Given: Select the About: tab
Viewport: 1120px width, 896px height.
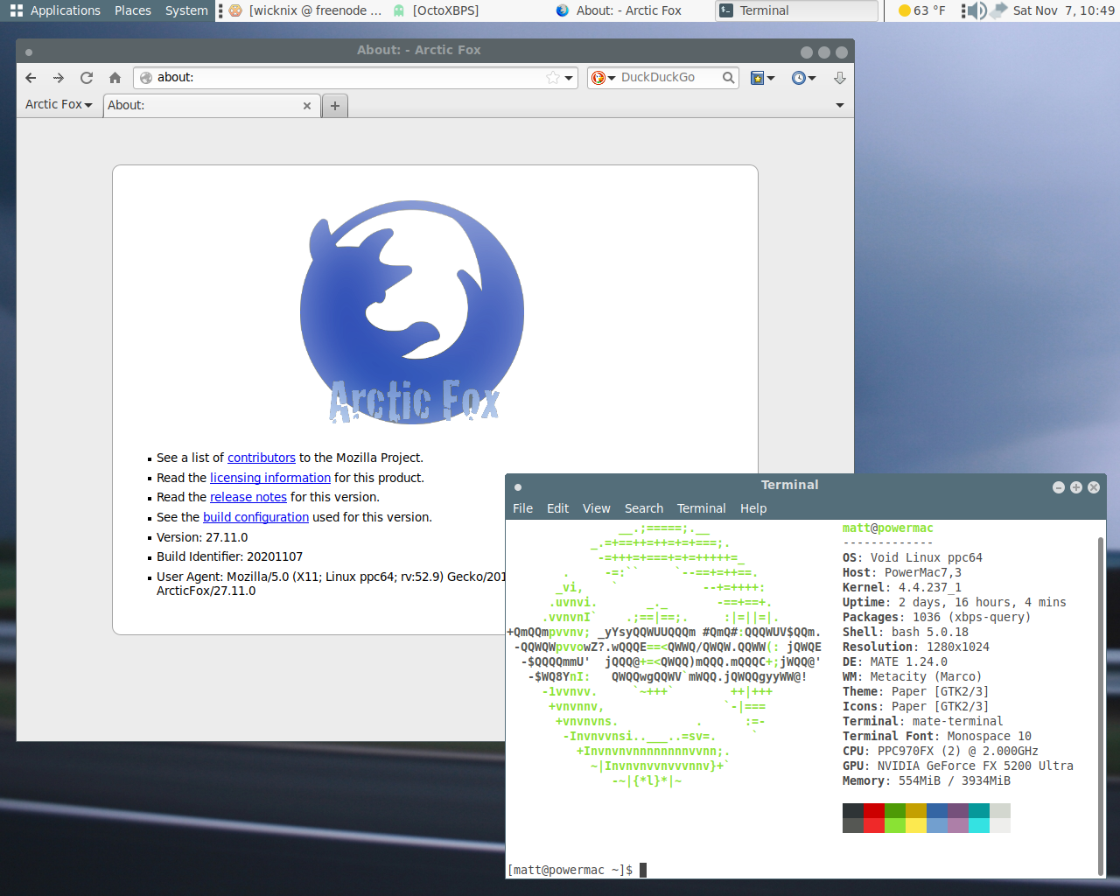Looking at the screenshot, I should point(211,106).
